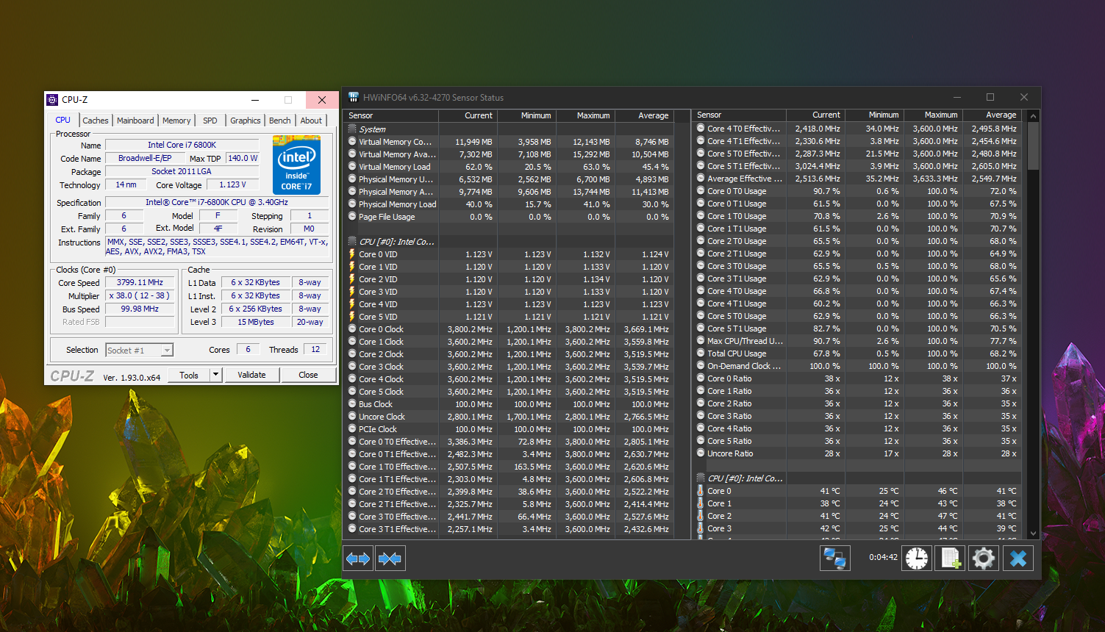Viewport: 1105px width, 632px height.
Task: Select the Core 1 Clock sensor row
Action: 509,342
